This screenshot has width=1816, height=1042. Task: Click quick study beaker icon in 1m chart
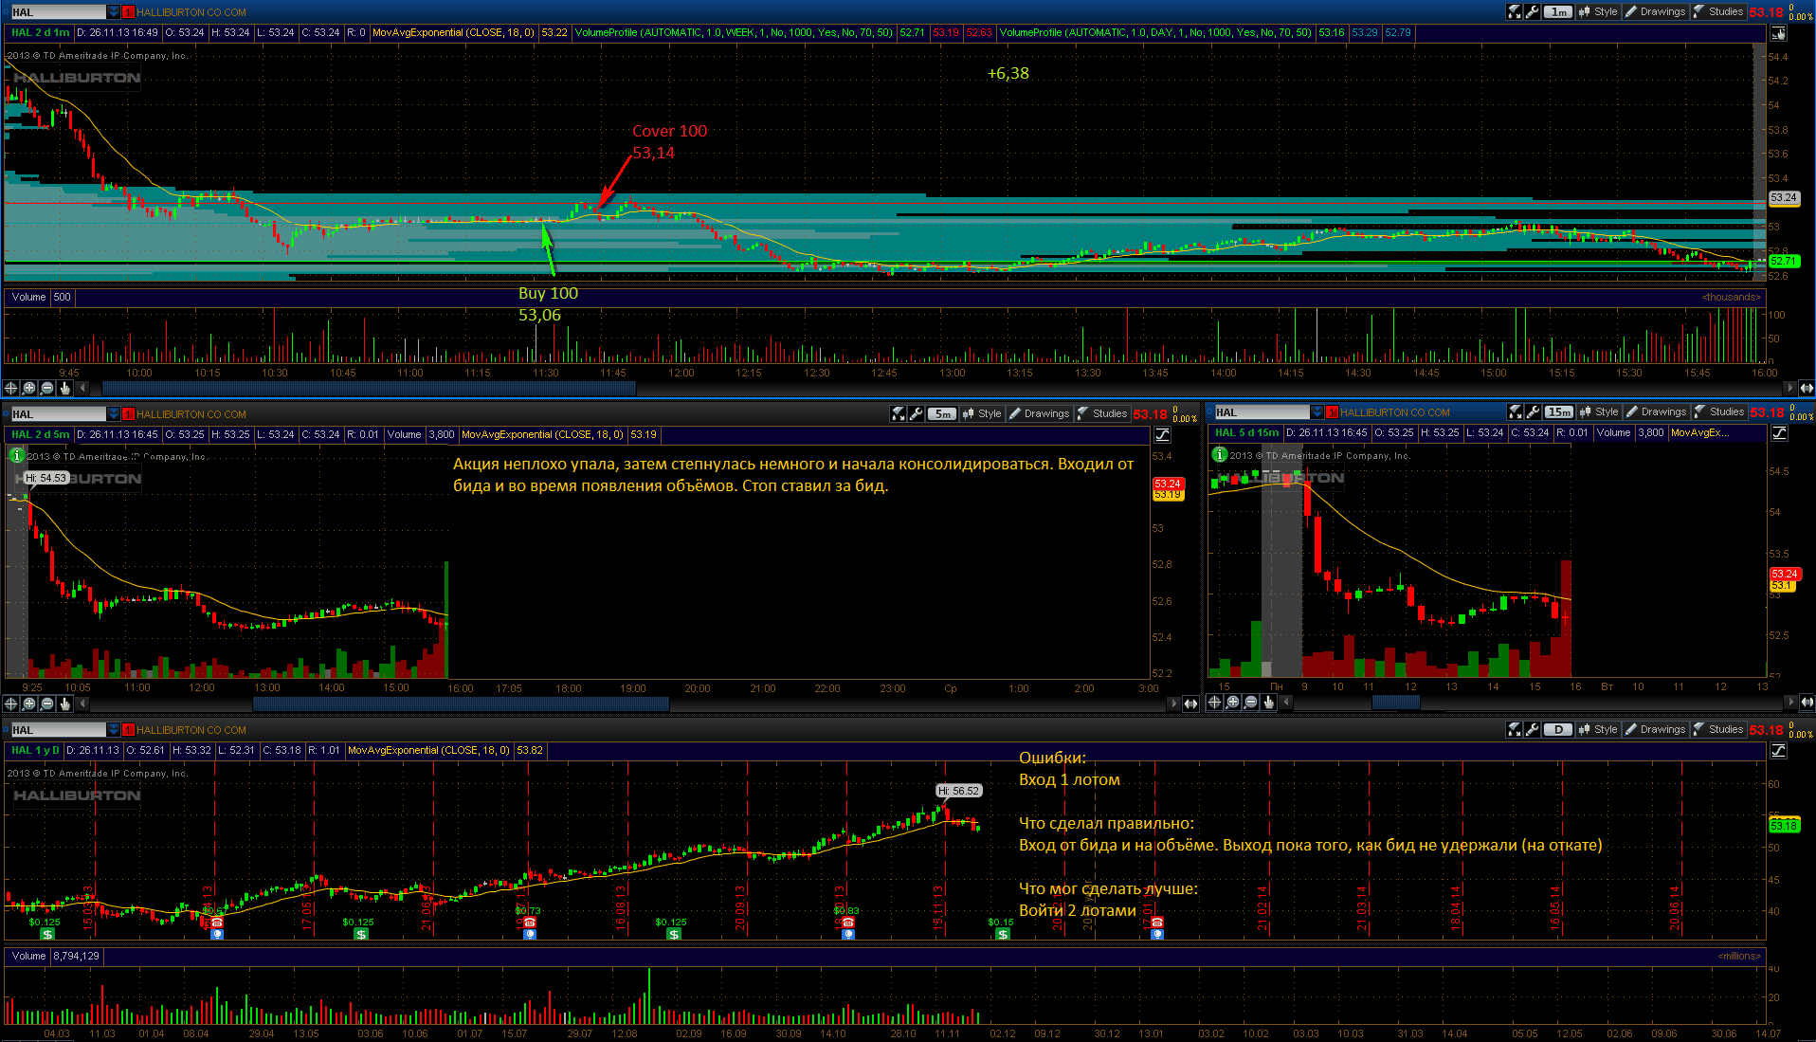point(1515,12)
